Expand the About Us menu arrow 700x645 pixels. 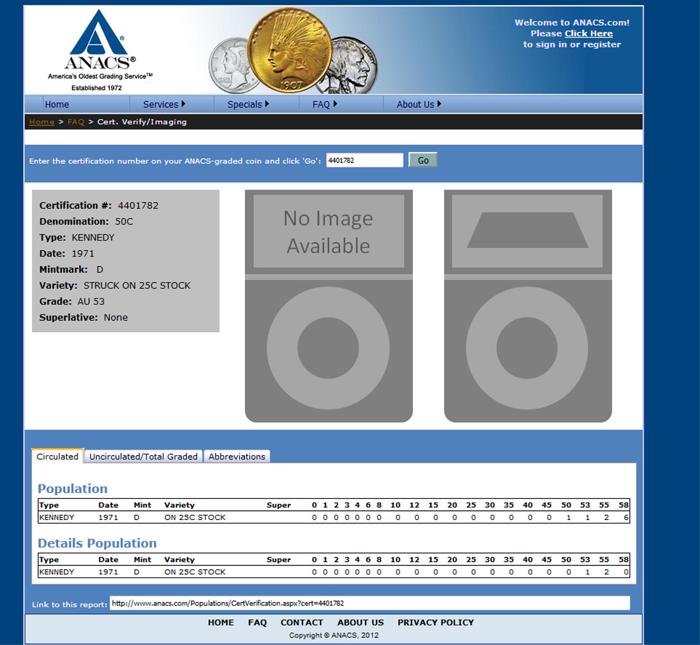coord(439,104)
